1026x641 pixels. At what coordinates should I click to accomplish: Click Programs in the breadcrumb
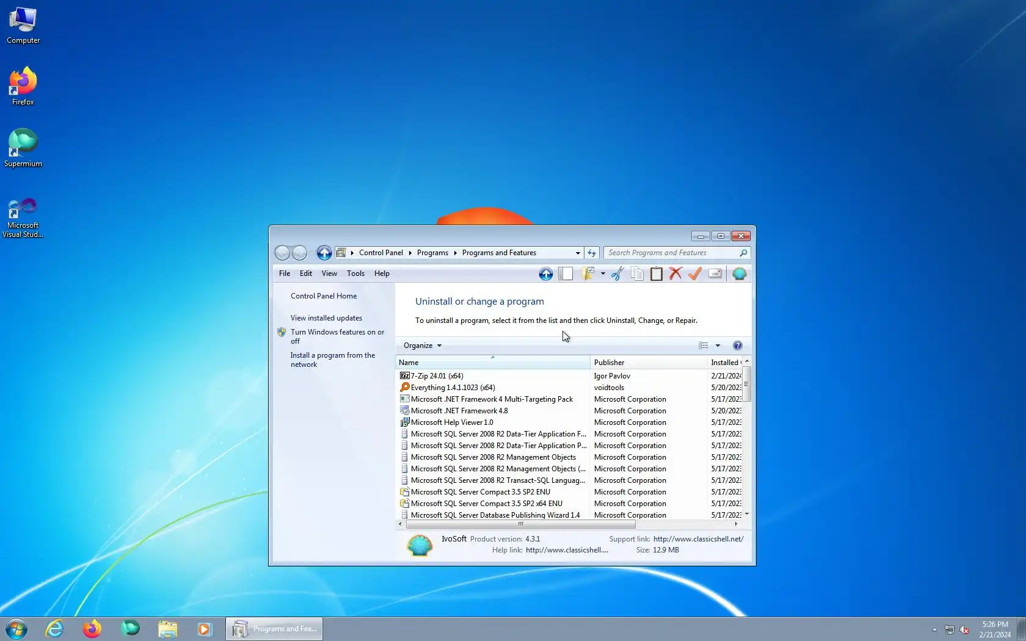coord(432,253)
